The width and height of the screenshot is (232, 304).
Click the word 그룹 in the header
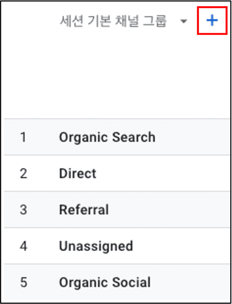point(155,21)
